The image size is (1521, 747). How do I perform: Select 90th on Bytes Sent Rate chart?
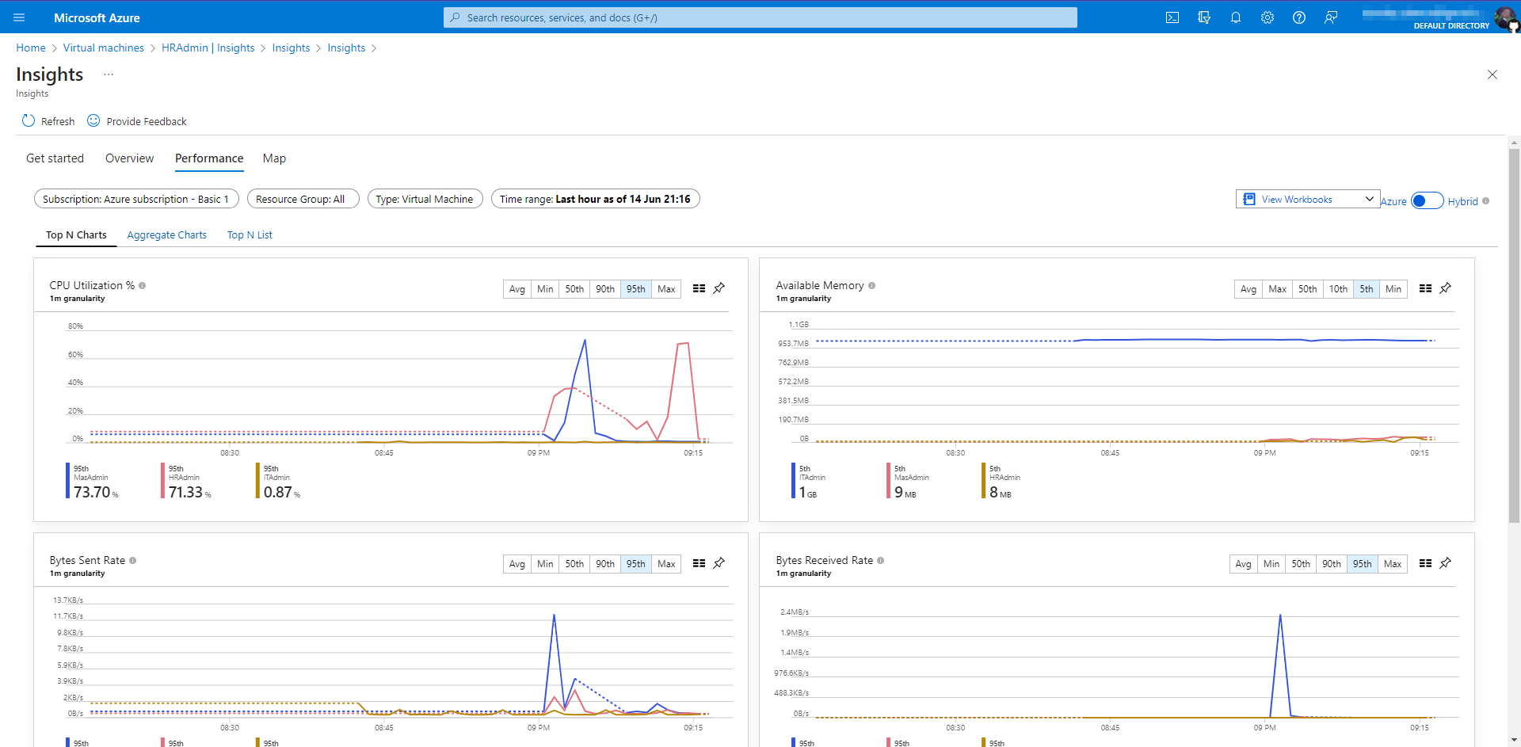tap(605, 564)
